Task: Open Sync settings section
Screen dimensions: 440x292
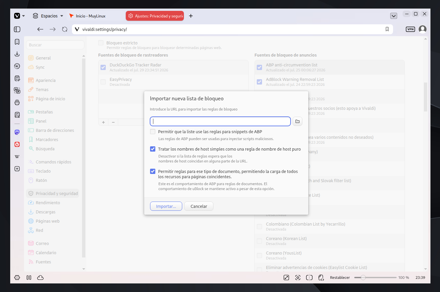Action: (x=40, y=67)
